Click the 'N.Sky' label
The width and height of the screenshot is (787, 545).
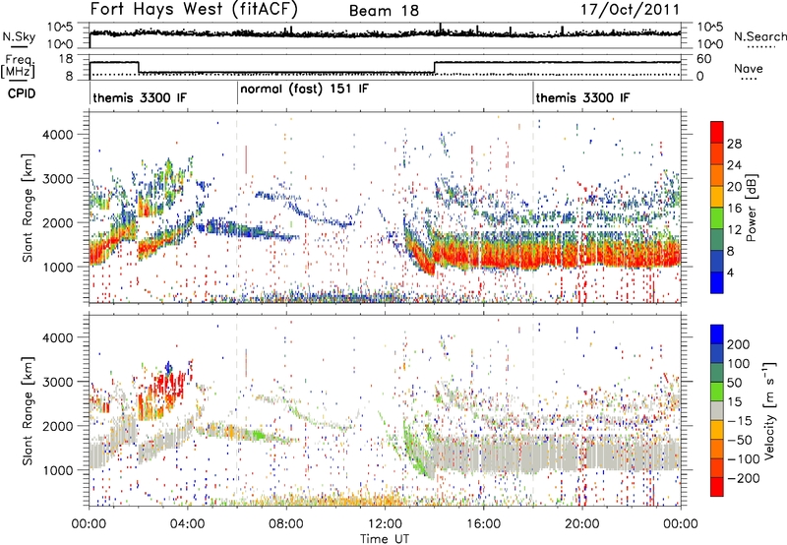[19, 36]
